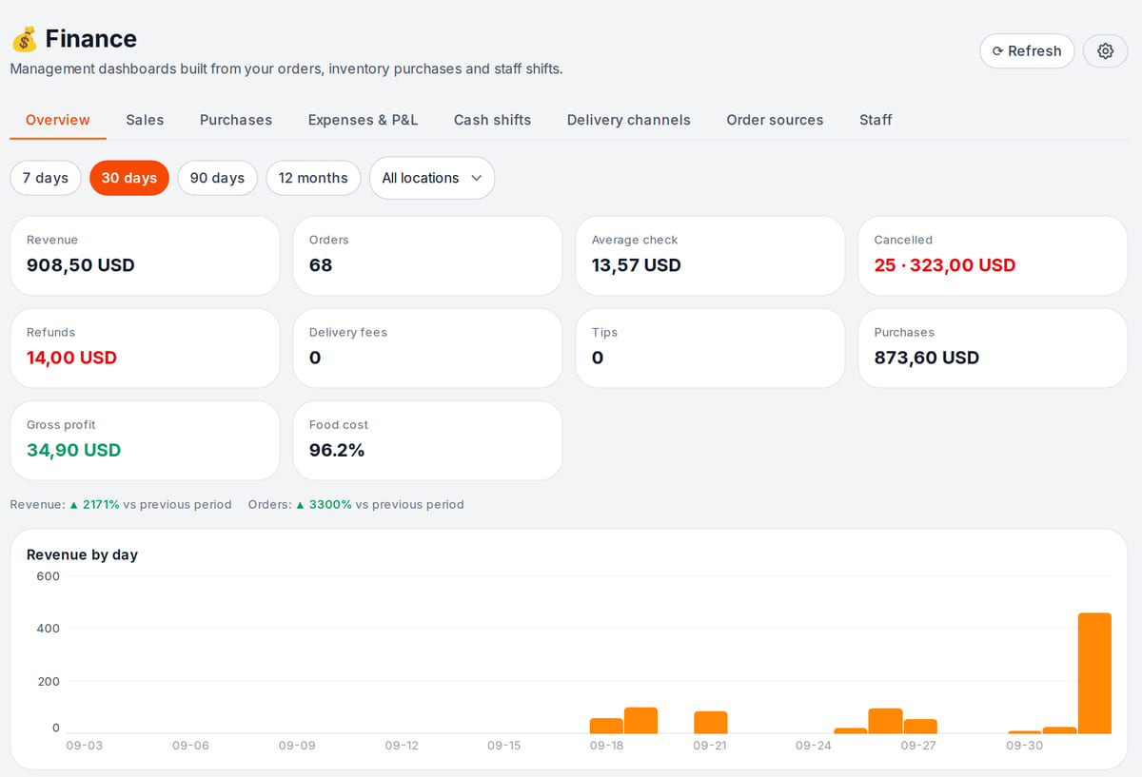Click the 09-03 chart axis label
The image size is (1142, 777).
click(x=84, y=746)
